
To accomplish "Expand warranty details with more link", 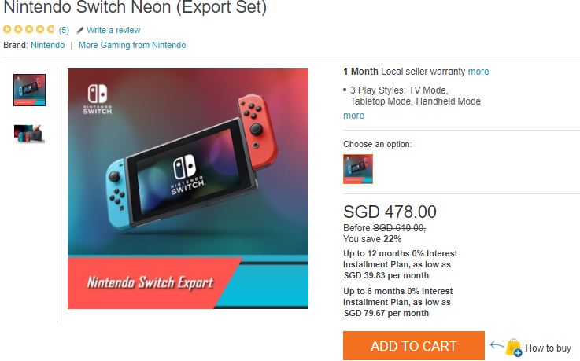I will [478, 72].
